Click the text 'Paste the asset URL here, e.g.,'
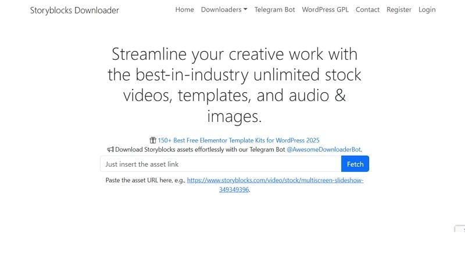This screenshot has height=255, width=465. 146,180
